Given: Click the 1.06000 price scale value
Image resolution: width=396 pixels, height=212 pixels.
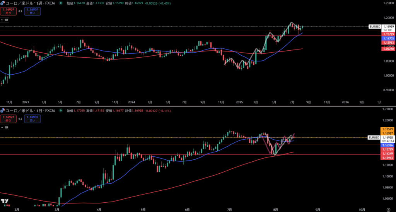Looking at the screenshot, I should 387,199.
